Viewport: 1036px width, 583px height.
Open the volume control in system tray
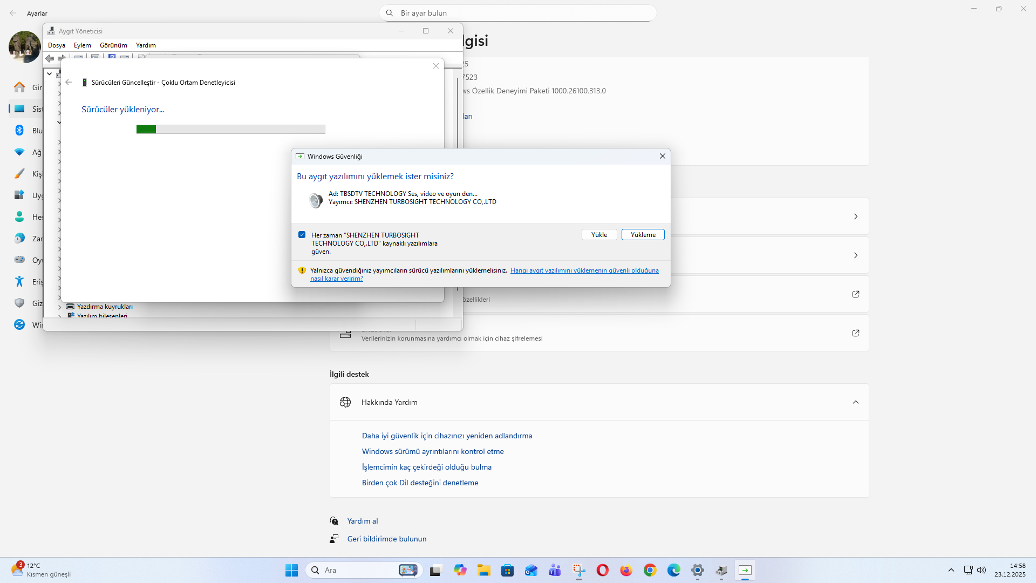(982, 570)
